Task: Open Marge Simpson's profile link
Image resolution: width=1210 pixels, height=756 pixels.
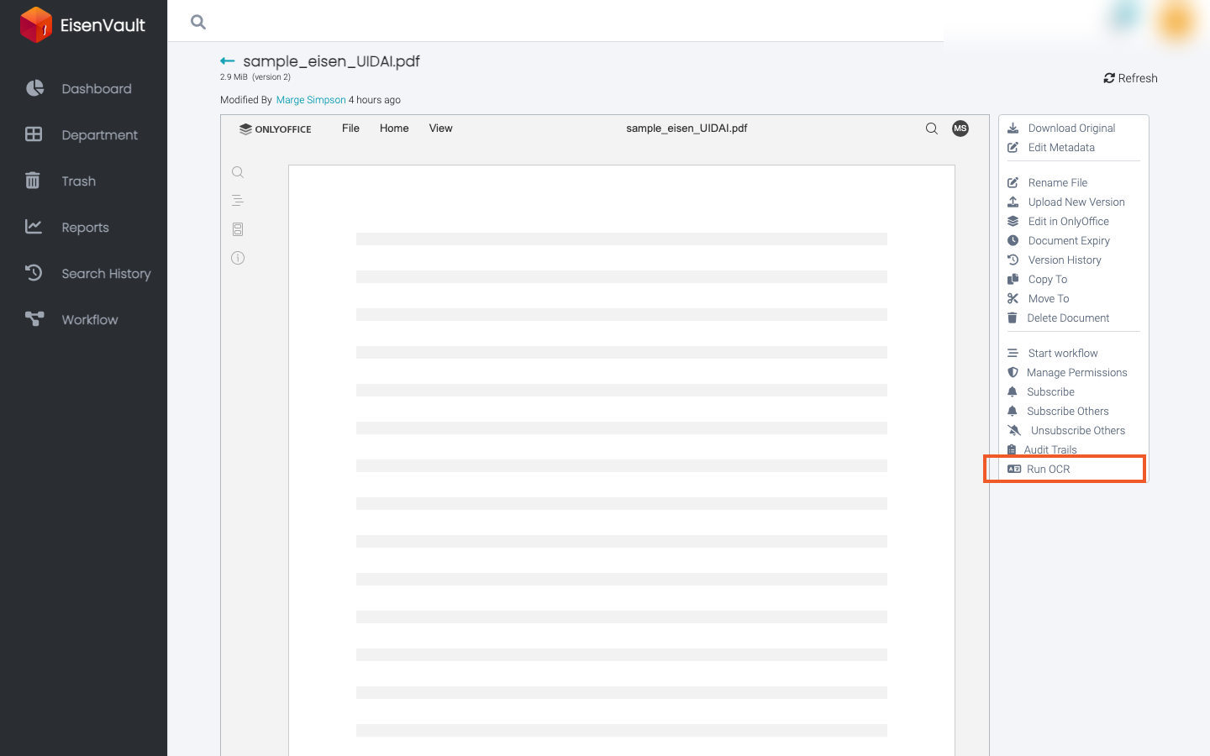Action: click(311, 100)
